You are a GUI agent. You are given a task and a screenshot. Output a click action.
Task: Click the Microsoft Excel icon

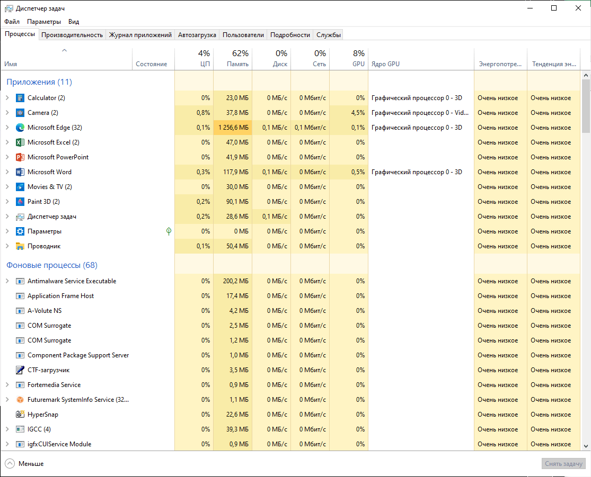pos(20,142)
